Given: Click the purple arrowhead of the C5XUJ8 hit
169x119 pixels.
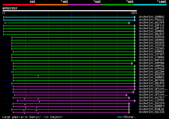Looking at the screenshot, I should click(135, 86).
